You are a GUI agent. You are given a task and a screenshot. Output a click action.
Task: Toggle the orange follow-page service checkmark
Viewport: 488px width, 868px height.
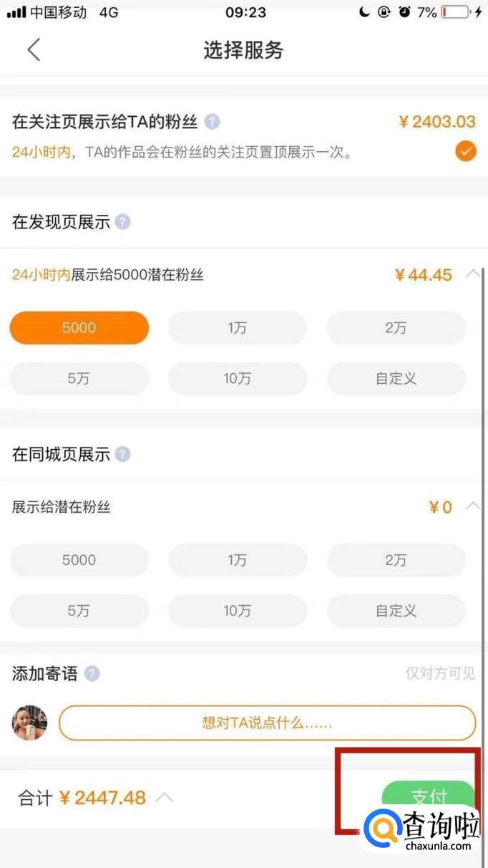point(466,151)
